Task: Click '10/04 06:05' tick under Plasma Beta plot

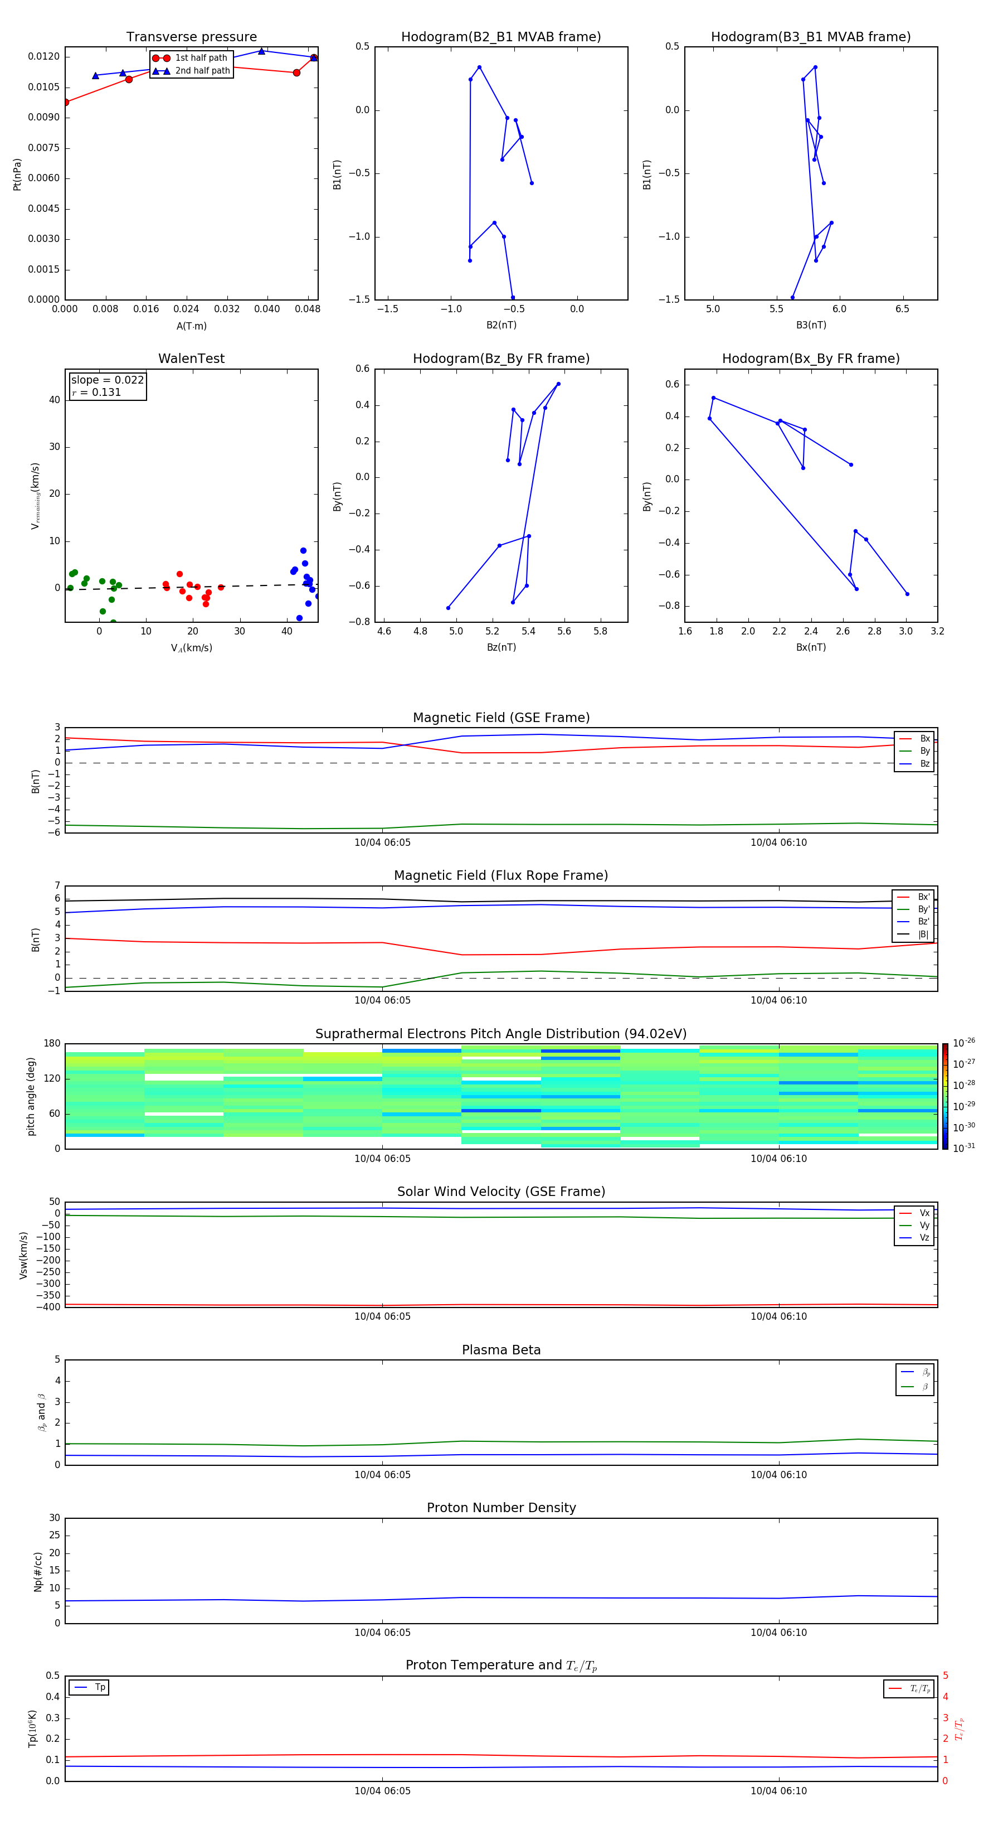Action: (x=383, y=1475)
